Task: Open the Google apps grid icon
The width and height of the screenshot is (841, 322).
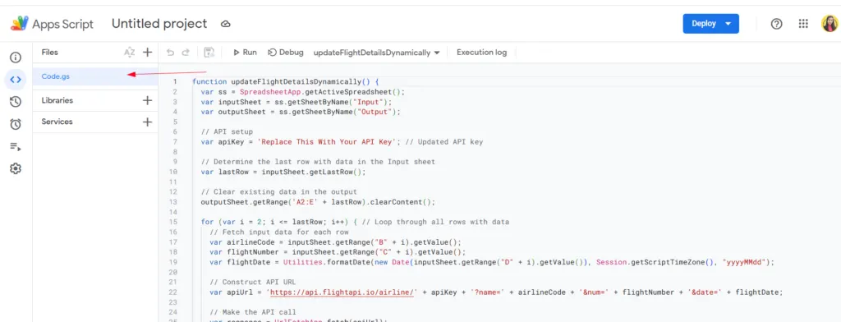Action: (803, 24)
